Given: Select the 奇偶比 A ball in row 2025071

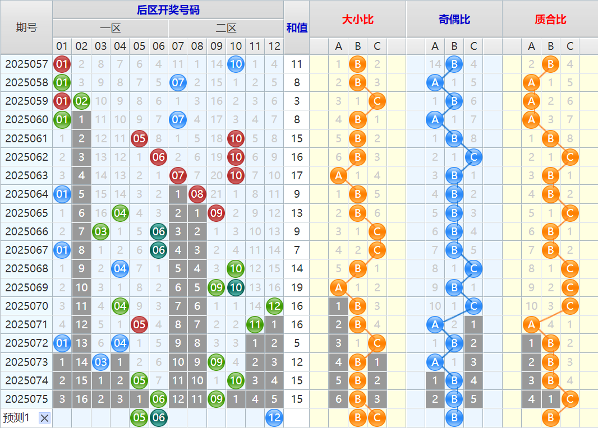Looking at the screenshot, I should tap(435, 324).
